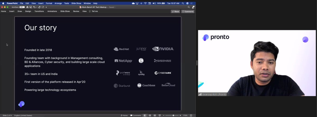Switch to the Draw ribbon tab
Screen dimensions: 317x117
[x=20, y=11]
